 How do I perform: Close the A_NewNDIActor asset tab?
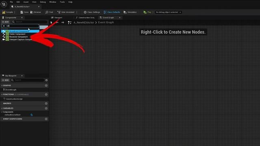[x=39, y=6]
